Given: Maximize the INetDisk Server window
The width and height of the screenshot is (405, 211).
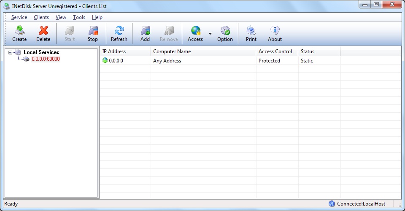Looking at the screenshot, I should [376, 4].
